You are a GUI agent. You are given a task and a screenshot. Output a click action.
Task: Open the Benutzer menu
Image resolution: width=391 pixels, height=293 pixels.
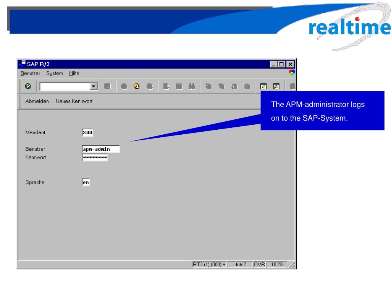[x=30, y=73]
